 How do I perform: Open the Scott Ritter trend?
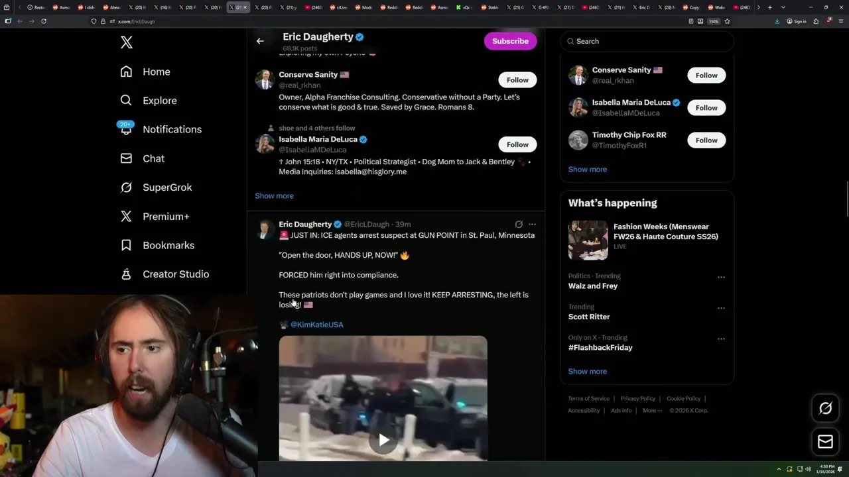point(588,317)
